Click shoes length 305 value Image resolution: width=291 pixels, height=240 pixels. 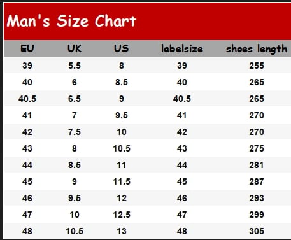point(257,231)
